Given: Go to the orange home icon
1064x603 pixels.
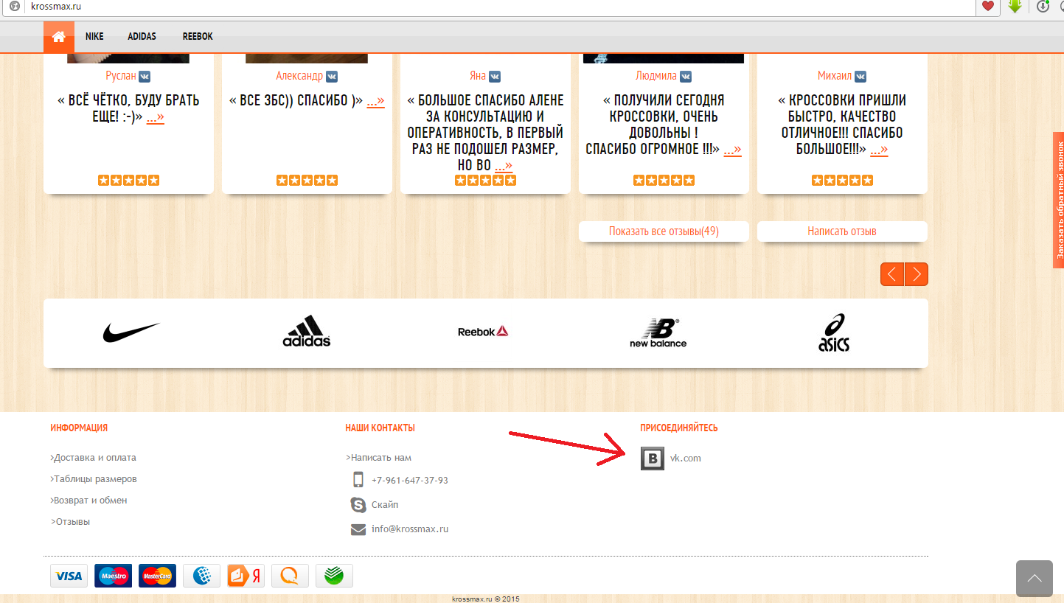Looking at the screenshot, I should [x=59, y=36].
